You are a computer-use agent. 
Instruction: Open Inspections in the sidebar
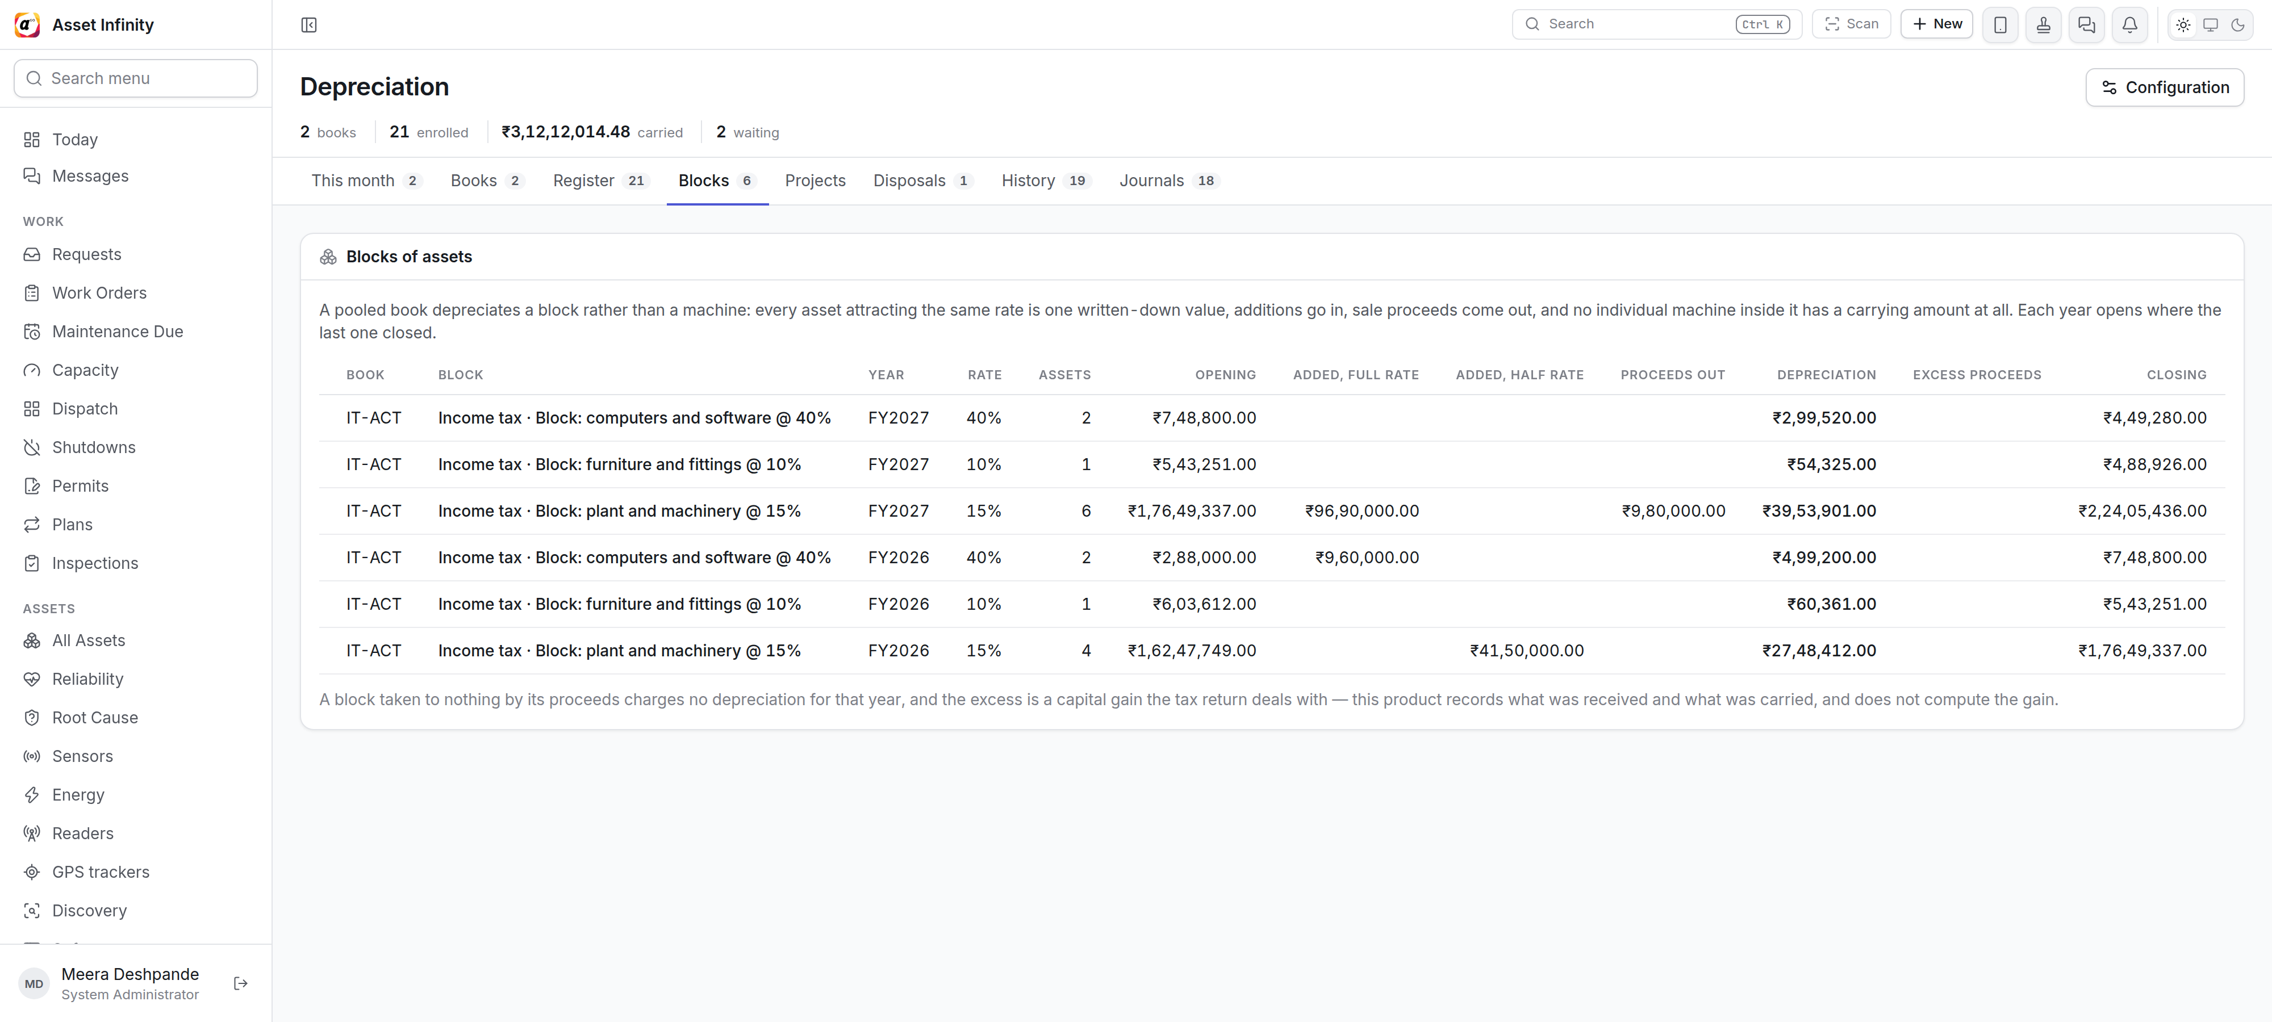click(x=136, y=563)
